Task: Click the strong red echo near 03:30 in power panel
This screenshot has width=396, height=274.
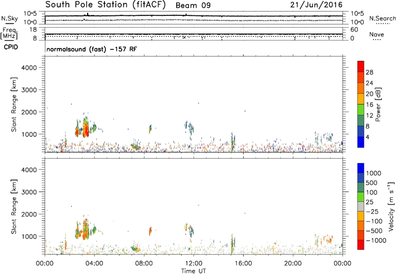Action: 86,129
